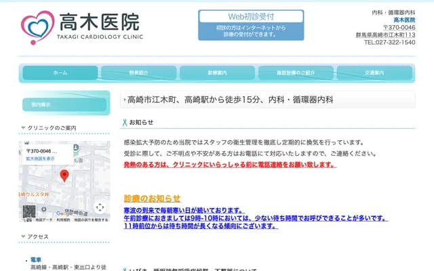Viewport: 434px width, 271px height.
Task: Click the green arrow beside クリニックのご案内
Action: [x=23, y=128]
